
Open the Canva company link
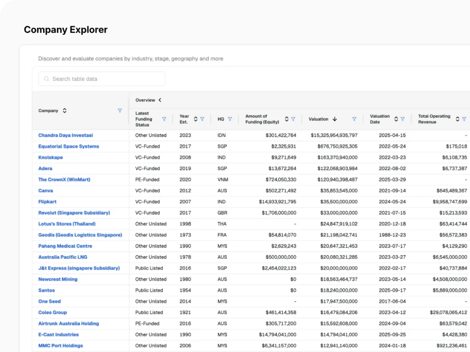coord(45,191)
